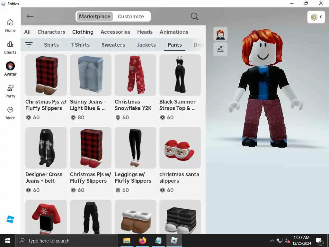The height and width of the screenshot is (247, 329).
Task: Open Party in the sidebar
Action: click(x=10, y=91)
